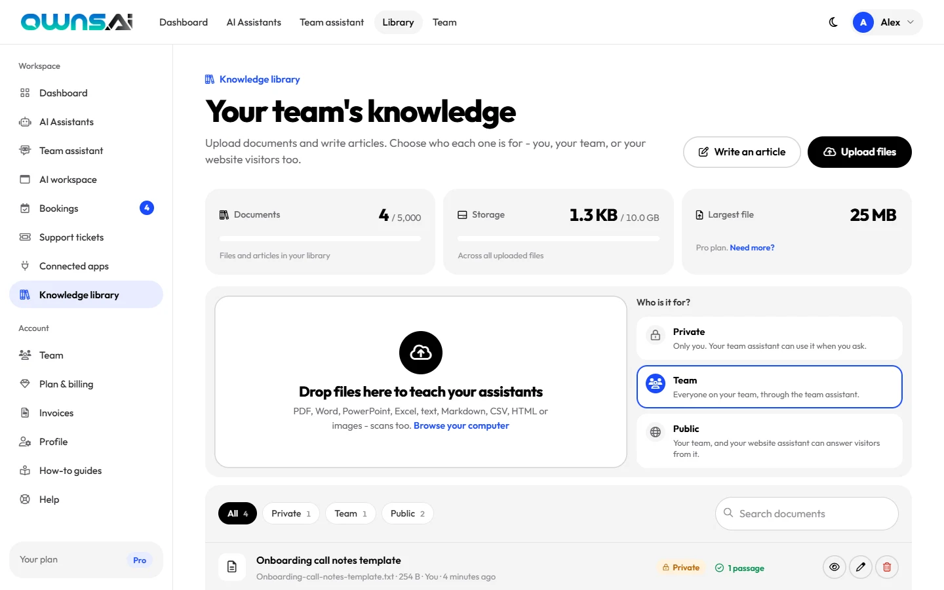Click the How-to guides icon
The height and width of the screenshot is (590, 944).
pyautogui.click(x=25, y=471)
